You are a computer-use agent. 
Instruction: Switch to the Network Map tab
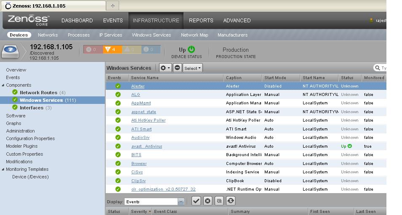[x=194, y=35]
